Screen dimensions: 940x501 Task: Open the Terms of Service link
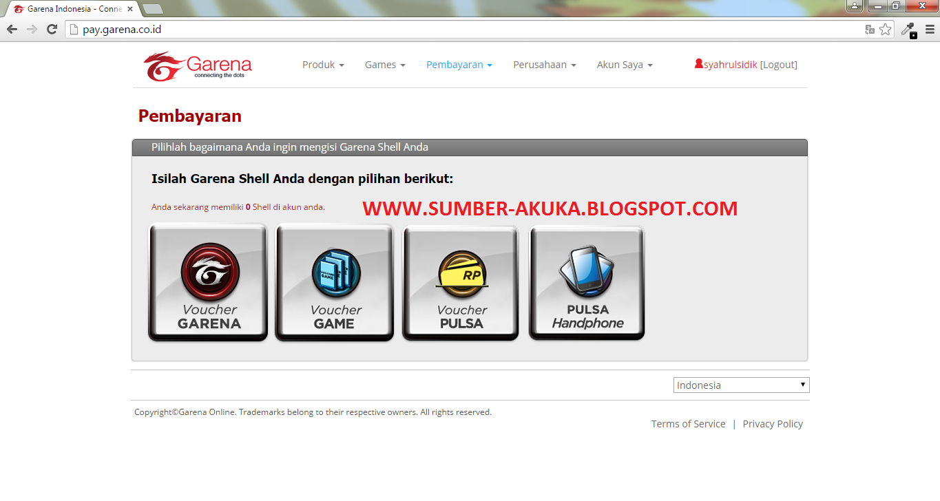click(x=688, y=424)
